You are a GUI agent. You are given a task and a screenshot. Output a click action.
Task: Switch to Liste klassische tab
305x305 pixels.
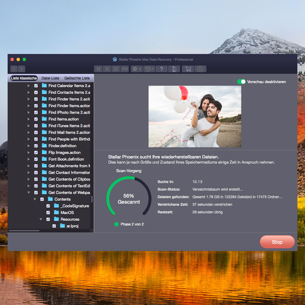pos(24,78)
